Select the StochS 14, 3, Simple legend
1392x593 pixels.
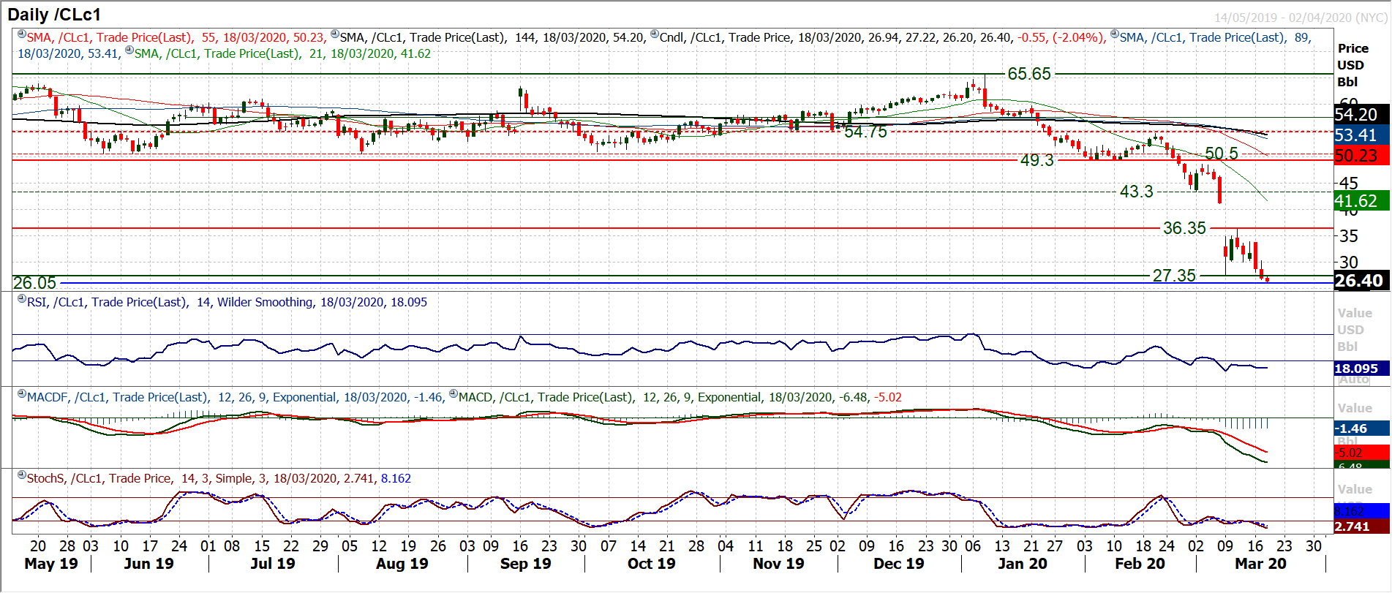click(x=219, y=478)
